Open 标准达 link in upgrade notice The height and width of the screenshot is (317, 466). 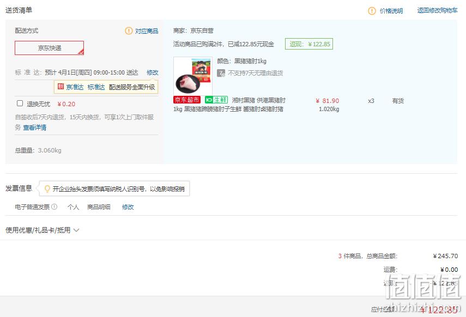pyautogui.click(x=96, y=87)
